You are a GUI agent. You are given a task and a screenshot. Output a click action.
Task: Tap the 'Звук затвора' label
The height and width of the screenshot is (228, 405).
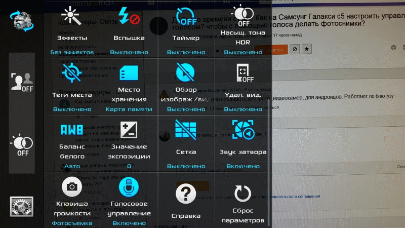tap(243, 151)
